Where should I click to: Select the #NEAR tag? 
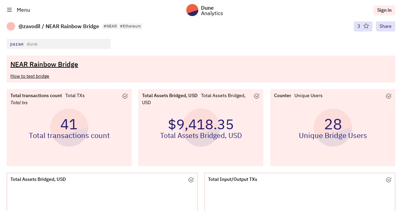click(110, 26)
